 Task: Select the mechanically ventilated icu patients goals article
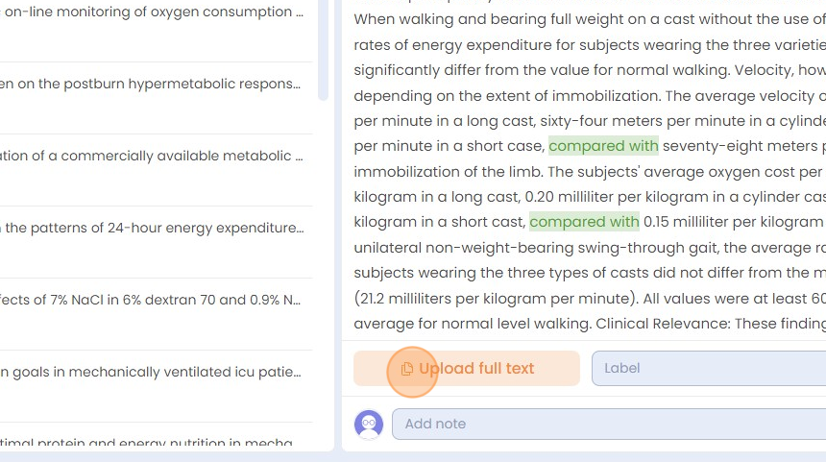(x=151, y=372)
